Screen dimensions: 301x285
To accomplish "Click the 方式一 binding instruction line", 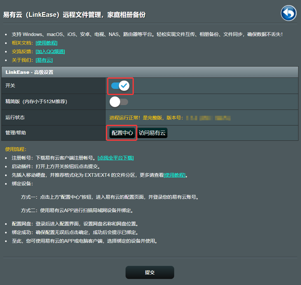I will (x=110, y=197).
